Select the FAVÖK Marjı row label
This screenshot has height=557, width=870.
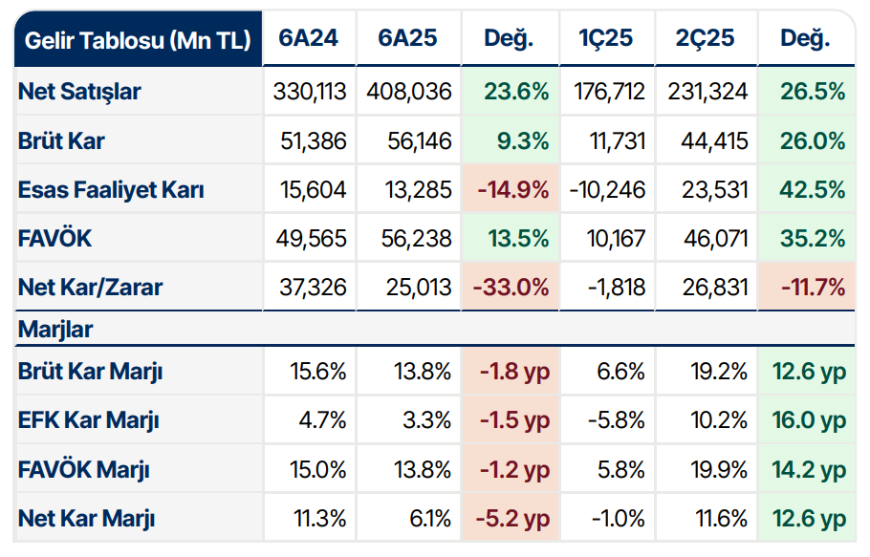(84, 470)
